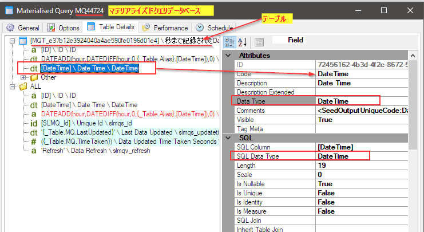Click the Performance tab icon

[146, 27]
